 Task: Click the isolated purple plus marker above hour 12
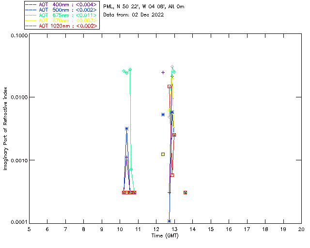tap(163, 72)
